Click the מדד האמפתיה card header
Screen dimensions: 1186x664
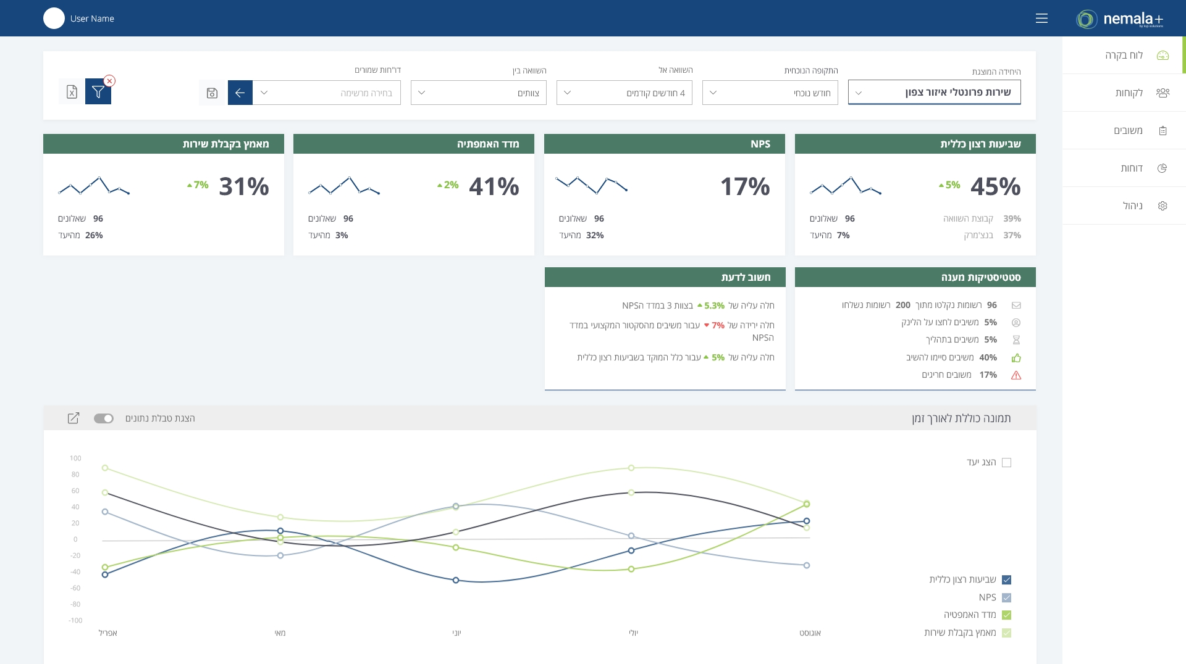[x=414, y=144]
